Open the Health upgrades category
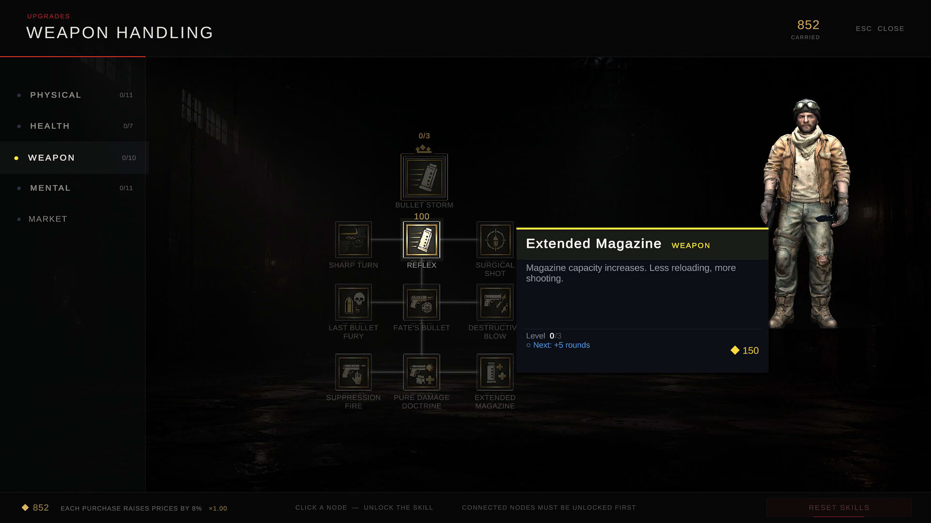 (73, 126)
